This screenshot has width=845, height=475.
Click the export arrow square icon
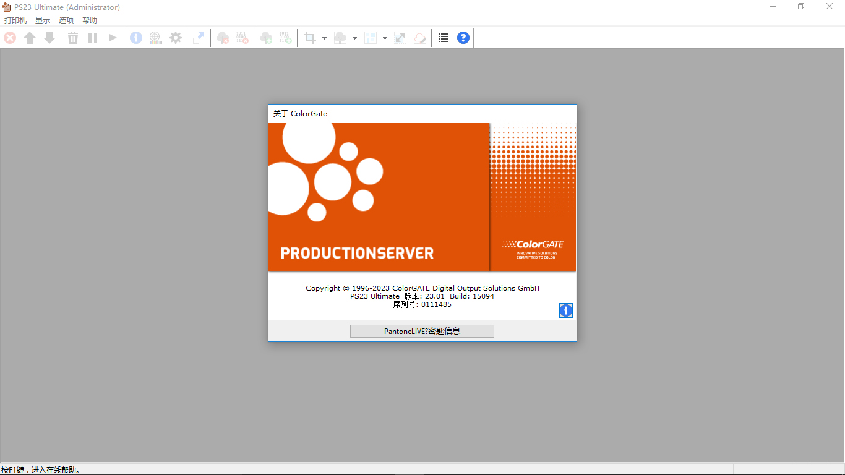(x=199, y=38)
